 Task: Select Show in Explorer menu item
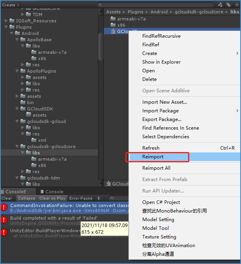click(185, 62)
